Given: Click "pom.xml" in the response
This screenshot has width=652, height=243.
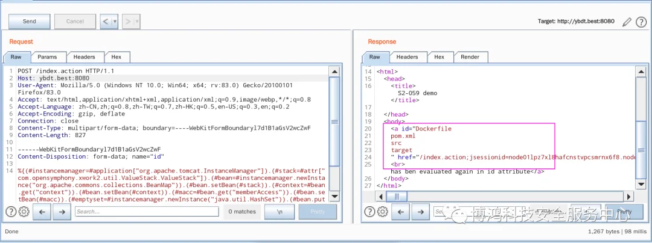Looking at the screenshot, I should pos(403,136).
